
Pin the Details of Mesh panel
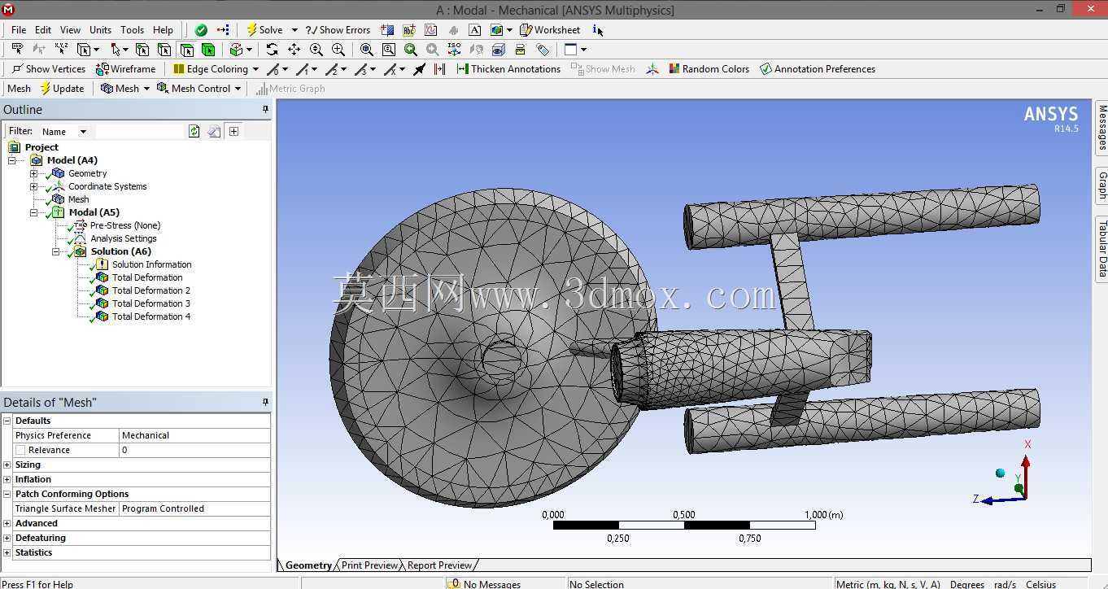[x=264, y=402]
